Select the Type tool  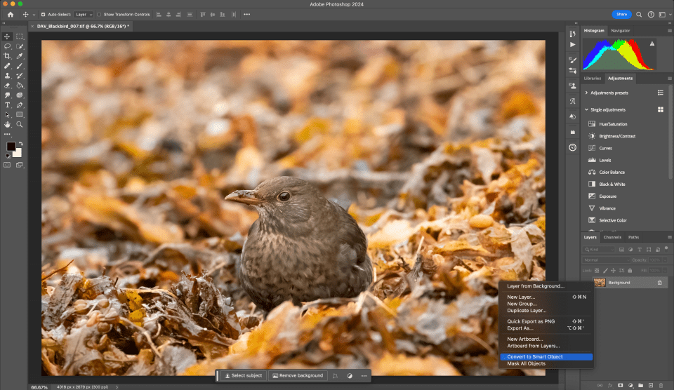7,105
